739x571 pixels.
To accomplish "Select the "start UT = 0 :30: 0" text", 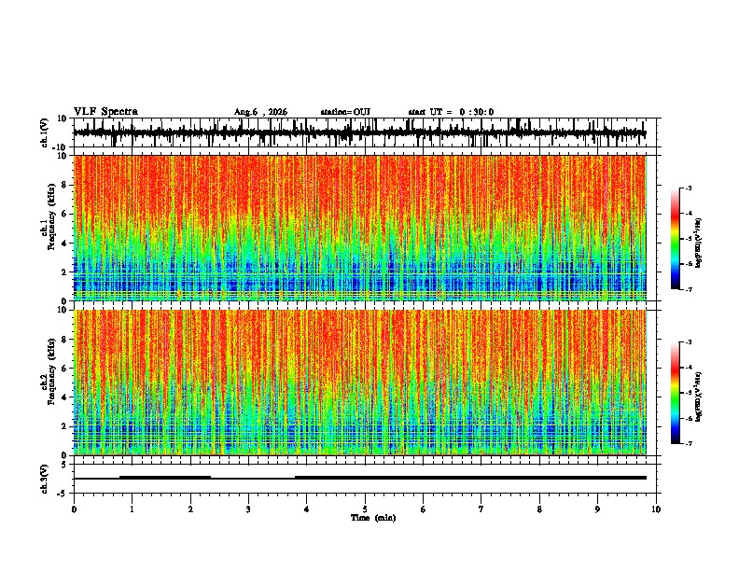I will [x=451, y=112].
